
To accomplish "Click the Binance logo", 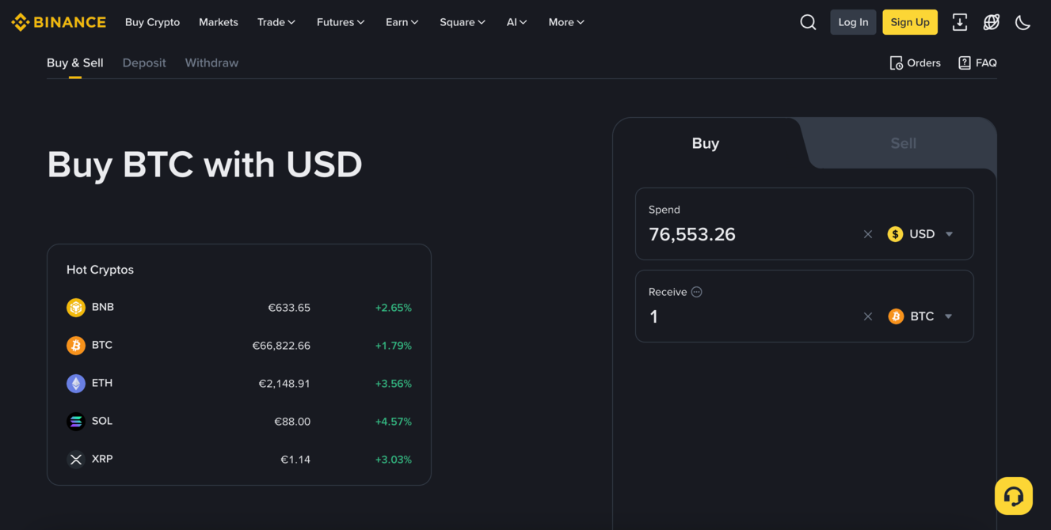I will tap(59, 22).
